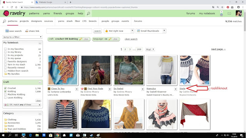This screenshot has width=246, height=138.
Task: Check the In my favorites checkbox
Action: [5, 49]
